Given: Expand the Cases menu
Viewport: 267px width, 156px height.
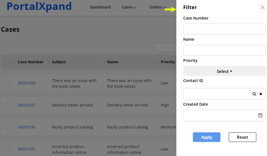Looking at the screenshot, I should [129, 7].
